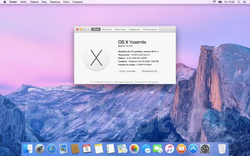This screenshot has height=156, width=250.
Task: Click the Отчет о системе button
Action: [x=128, y=71]
